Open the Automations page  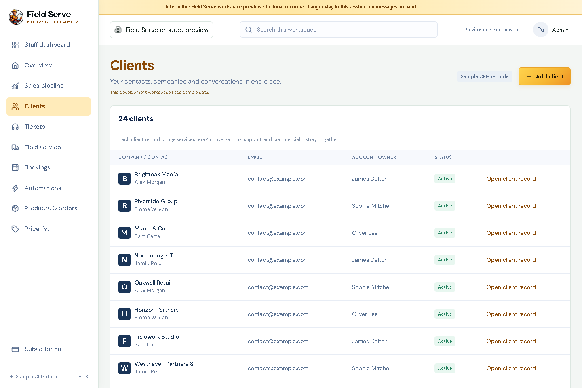click(48, 188)
